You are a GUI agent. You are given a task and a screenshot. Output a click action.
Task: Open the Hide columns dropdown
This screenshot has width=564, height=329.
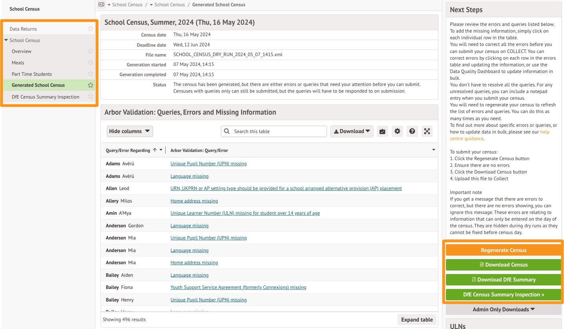(x=130, y=132)
